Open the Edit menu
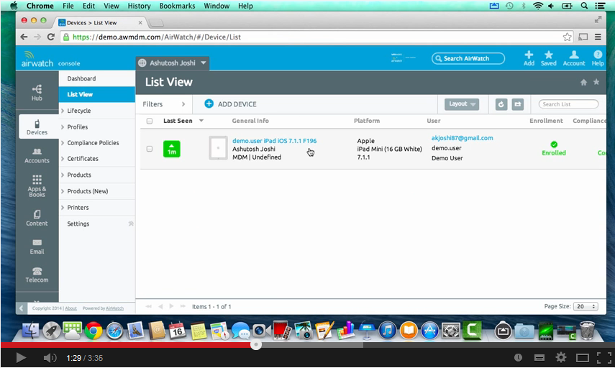 click(x=88, y=6)
